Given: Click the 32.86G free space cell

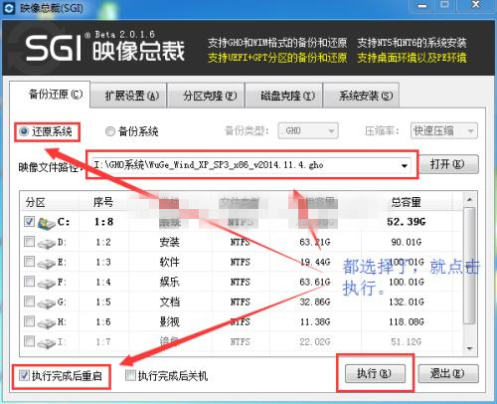Looking at the screenshot, I should point(315,303).
